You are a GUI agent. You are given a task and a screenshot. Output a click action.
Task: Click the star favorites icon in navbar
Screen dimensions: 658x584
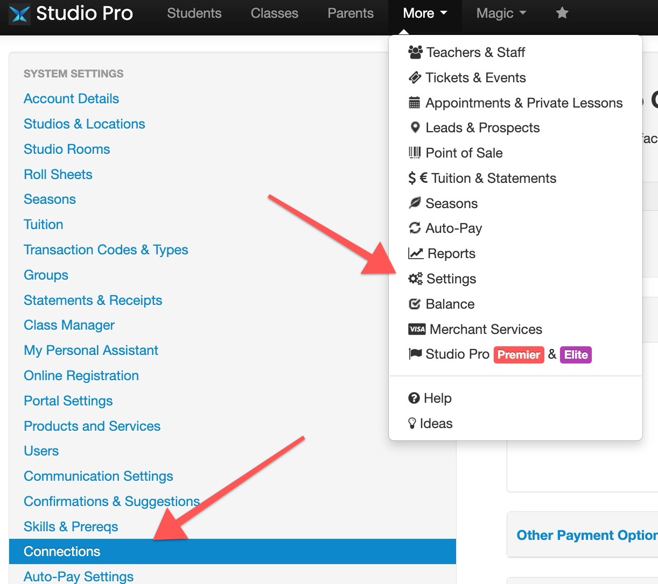[x=562, y=12]
